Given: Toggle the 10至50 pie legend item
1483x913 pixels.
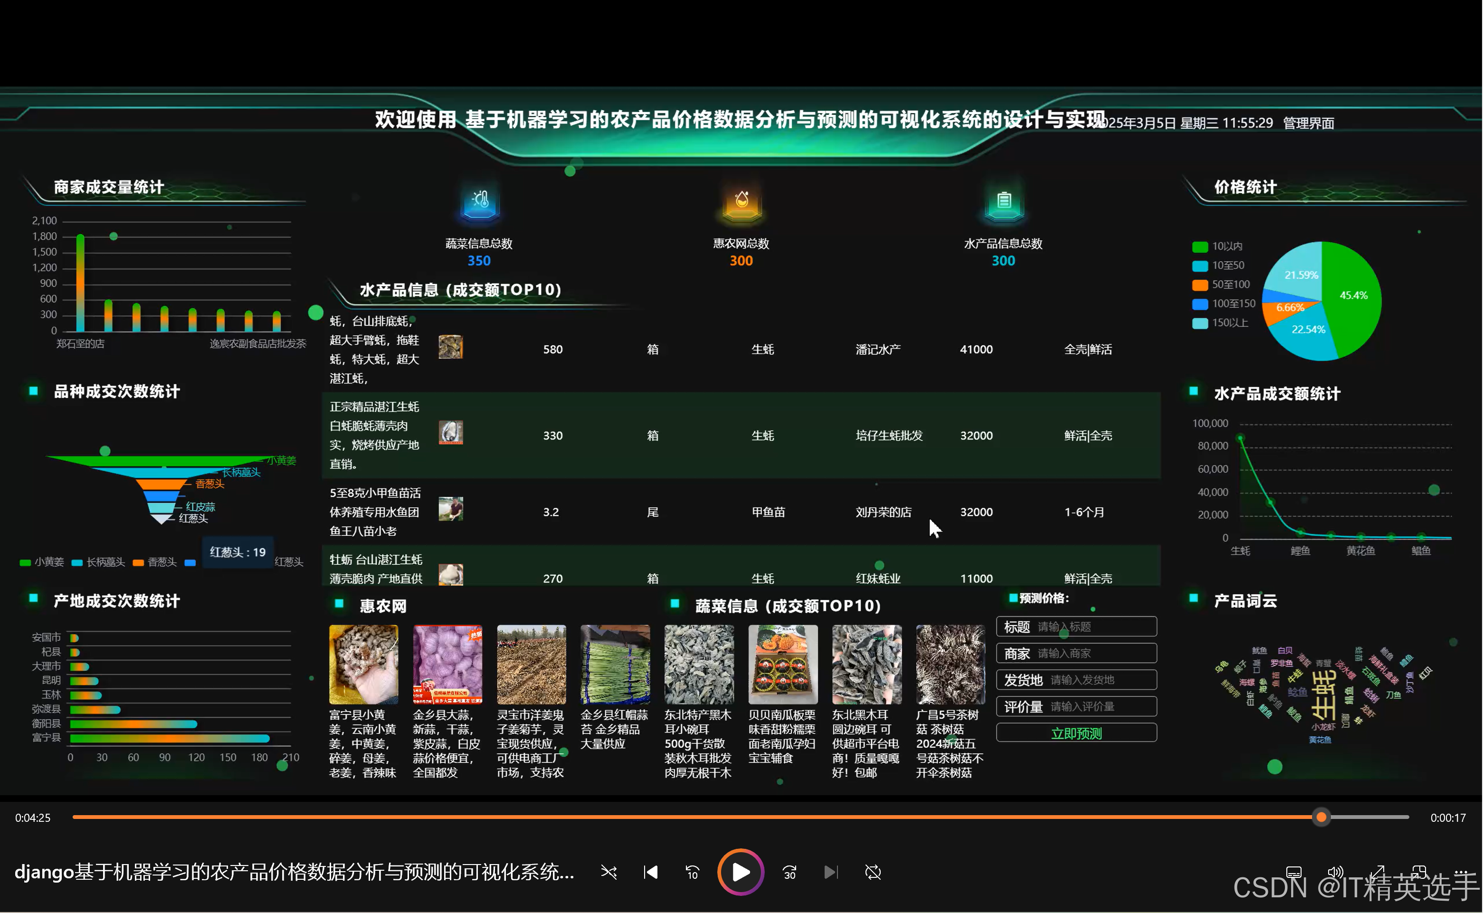Looking at the screenshot, I should (1218, 266).
